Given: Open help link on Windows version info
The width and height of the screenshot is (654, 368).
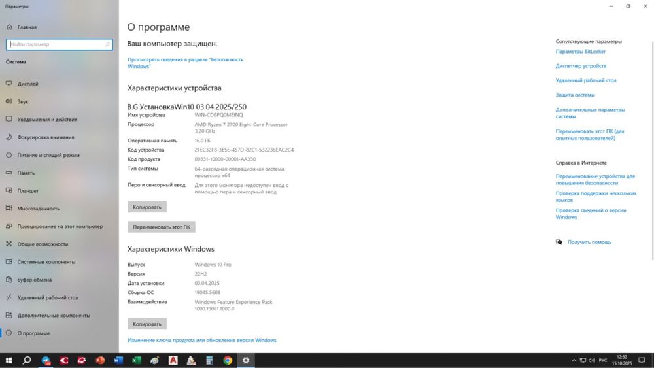Looking at the screenshot, I should (591, 214).
